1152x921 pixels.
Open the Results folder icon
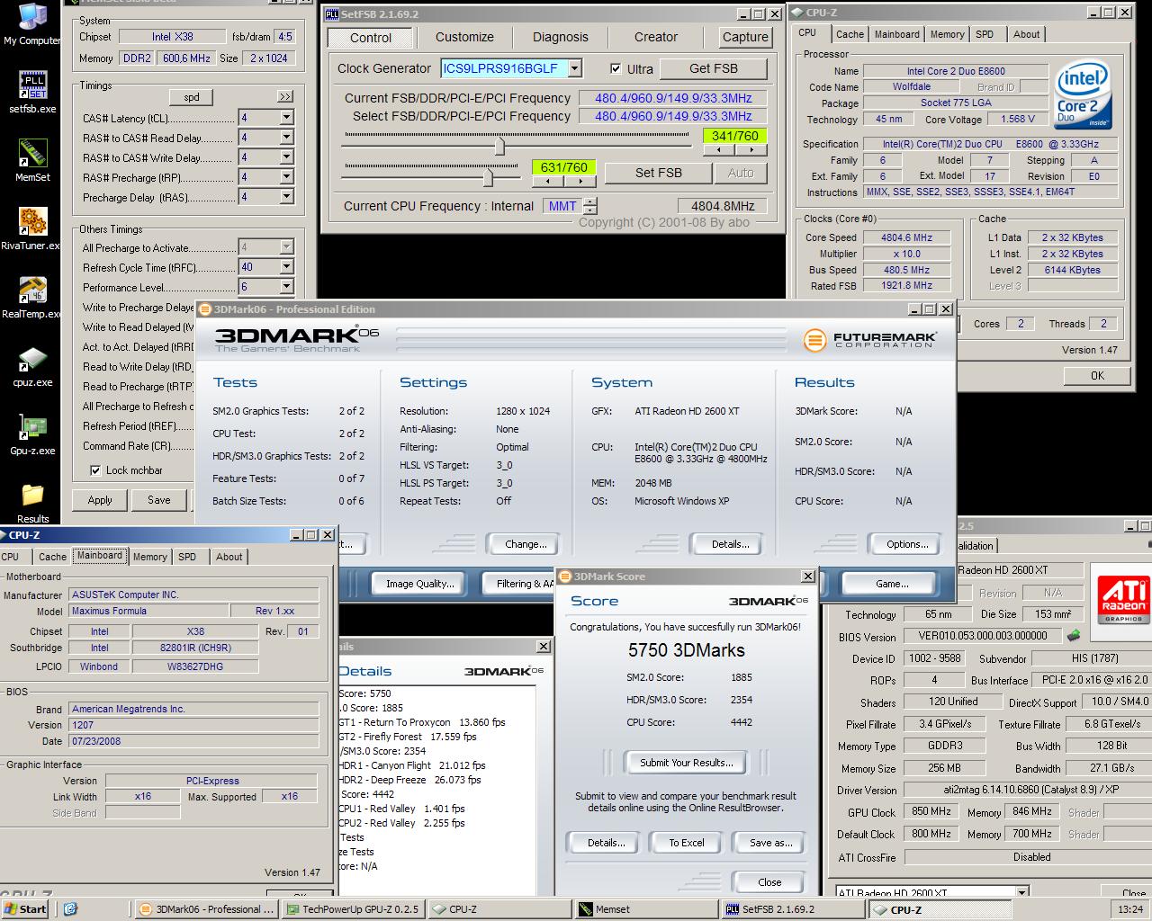click(32, 502)
